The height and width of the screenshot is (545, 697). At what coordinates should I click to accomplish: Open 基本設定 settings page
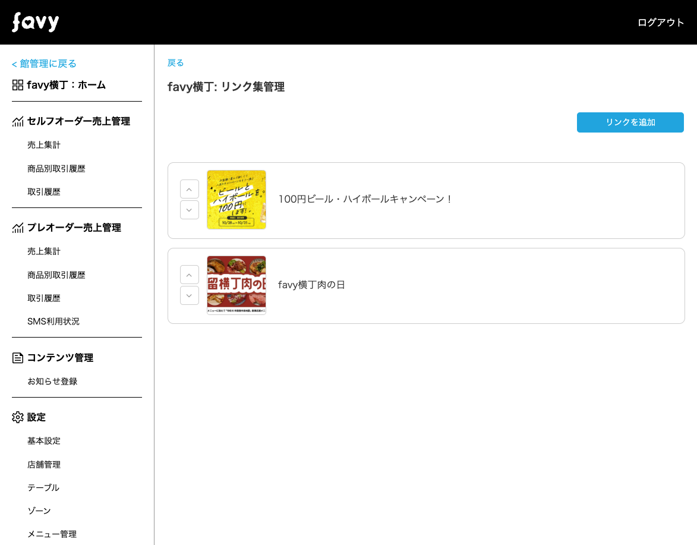pos(44,441)
